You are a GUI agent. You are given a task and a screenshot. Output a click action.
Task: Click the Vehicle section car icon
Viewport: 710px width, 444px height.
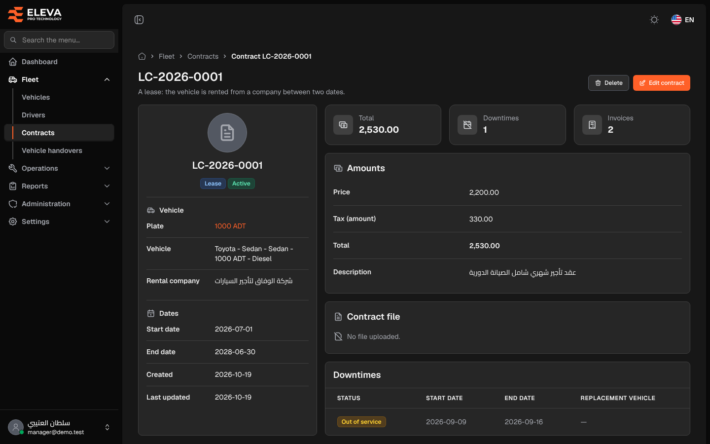[x=151, y=210]
